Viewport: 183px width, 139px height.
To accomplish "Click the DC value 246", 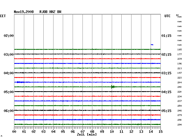I will [180, 111].
